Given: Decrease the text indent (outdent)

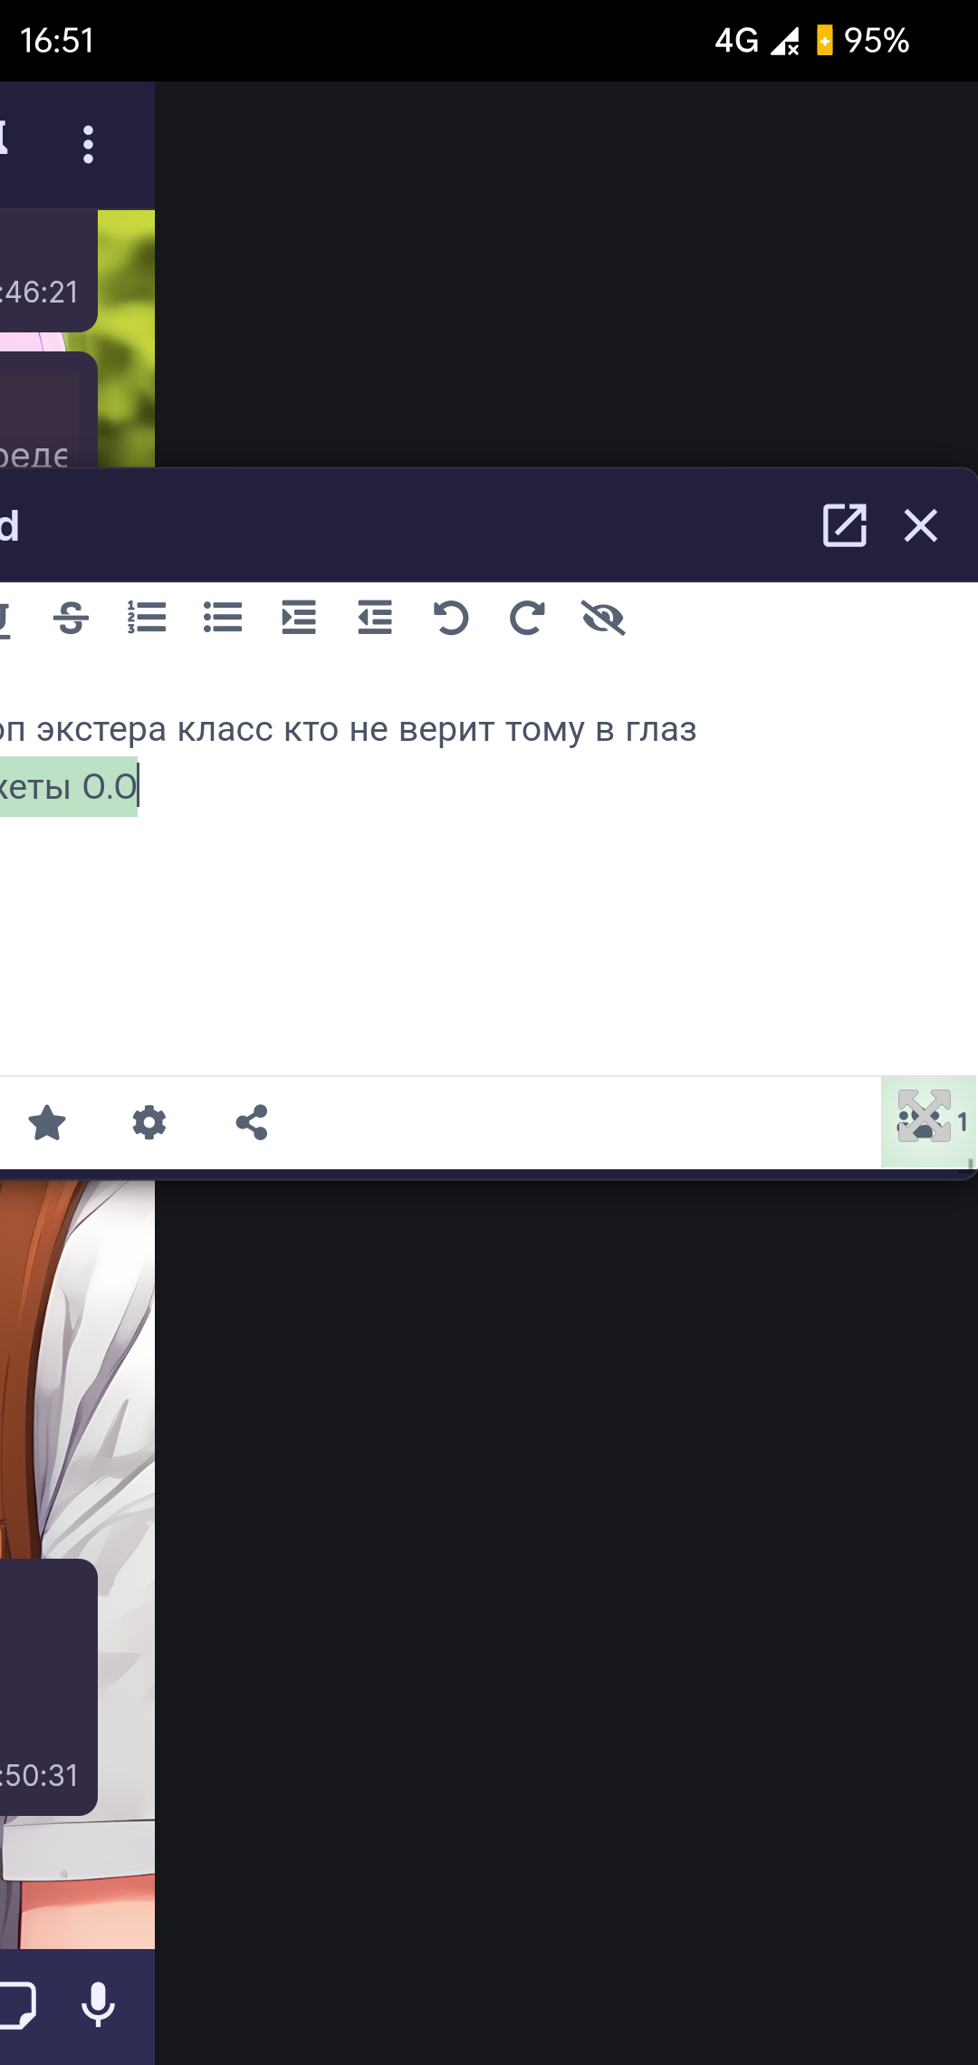Looking at the screenshot, I should tap(375, 618).
